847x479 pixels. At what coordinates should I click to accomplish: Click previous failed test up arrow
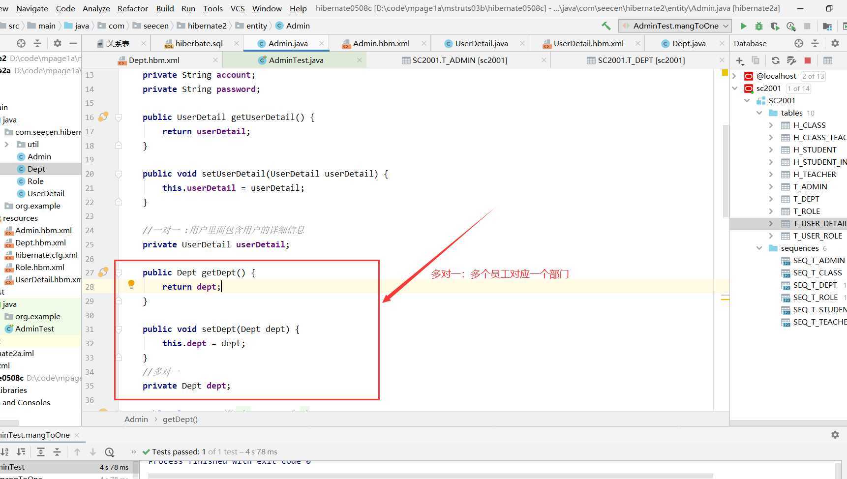click(77, 451)
